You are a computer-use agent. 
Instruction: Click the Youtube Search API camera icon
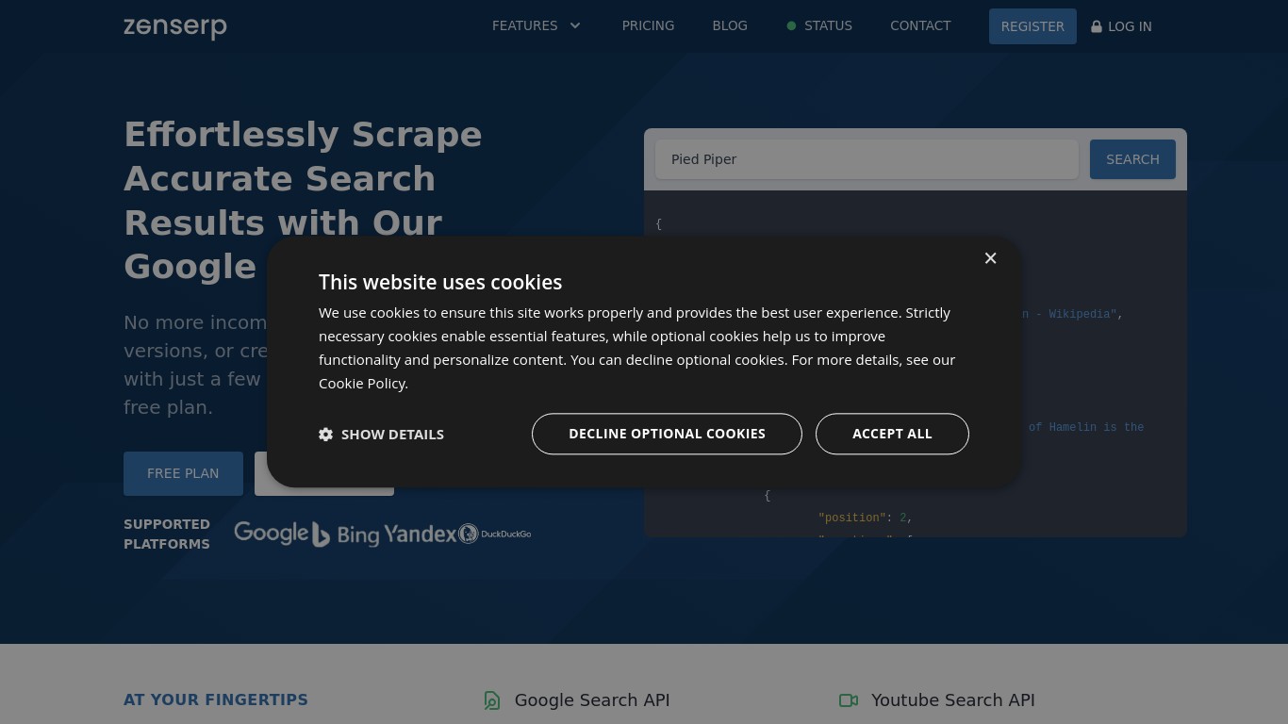pyautogui.click(x=849, y=700)
